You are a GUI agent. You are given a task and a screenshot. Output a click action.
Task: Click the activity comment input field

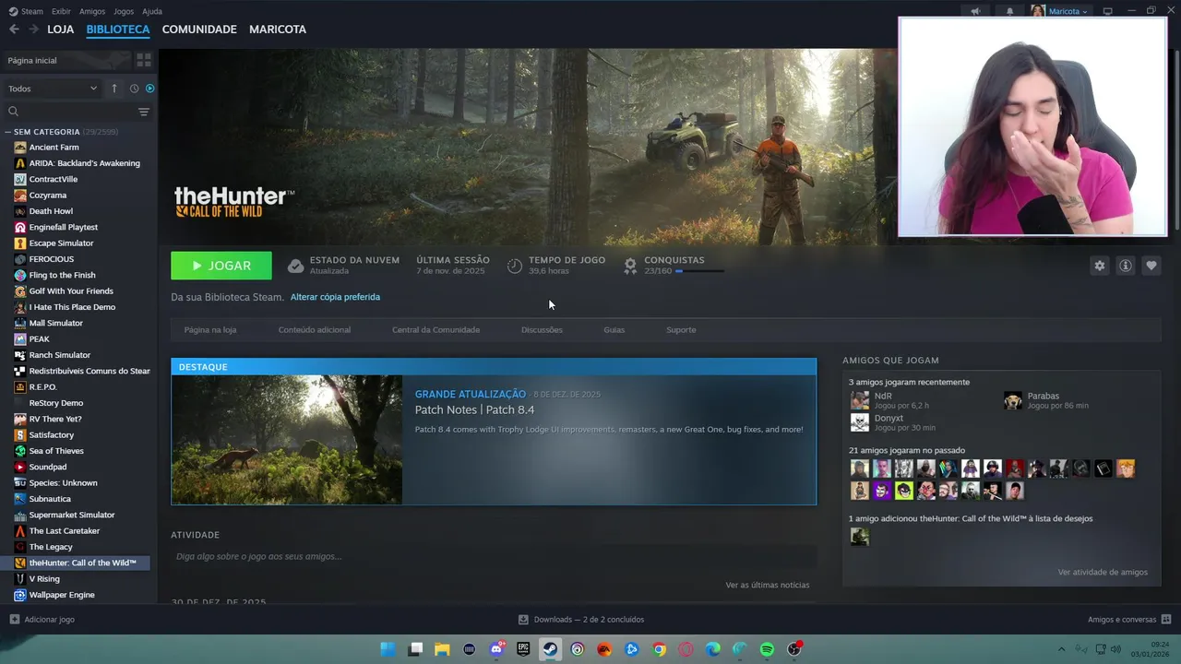494,556
